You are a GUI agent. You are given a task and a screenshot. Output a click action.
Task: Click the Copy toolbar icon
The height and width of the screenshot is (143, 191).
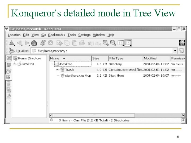pyautogui.click(x=67, y=43)
